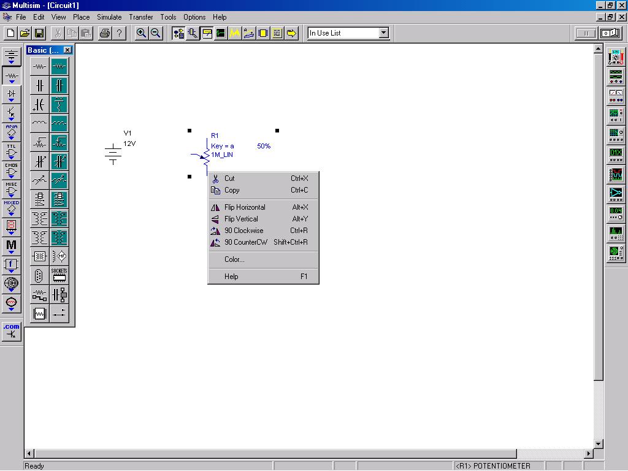This screenshot has width=628, height=471.
Task: Pick the standard resistor in Basic palette
Action: pos(39,66)
